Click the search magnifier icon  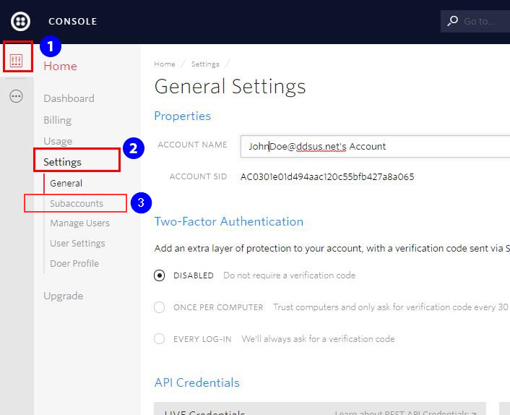click(452, 21)
